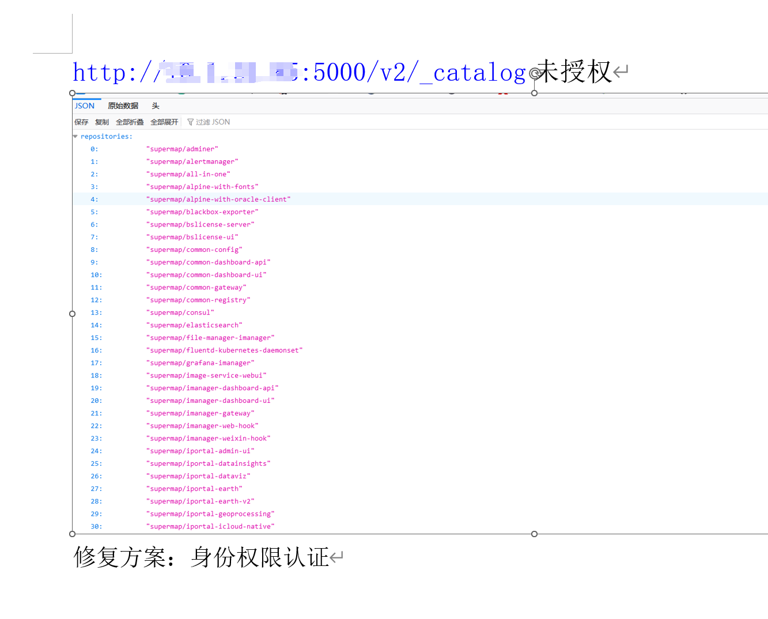Click 全部展开 expand all

tap(164, 122)
